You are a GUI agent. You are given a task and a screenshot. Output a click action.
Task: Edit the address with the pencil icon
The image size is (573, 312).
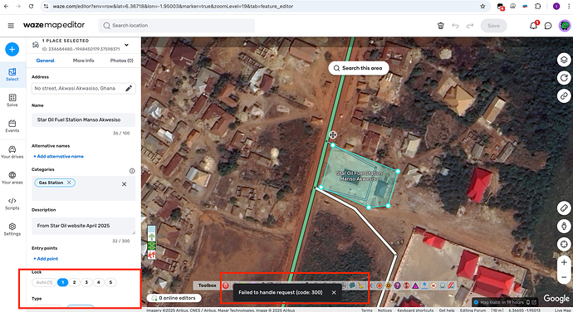pyautogui.click(x=129, y=89)
